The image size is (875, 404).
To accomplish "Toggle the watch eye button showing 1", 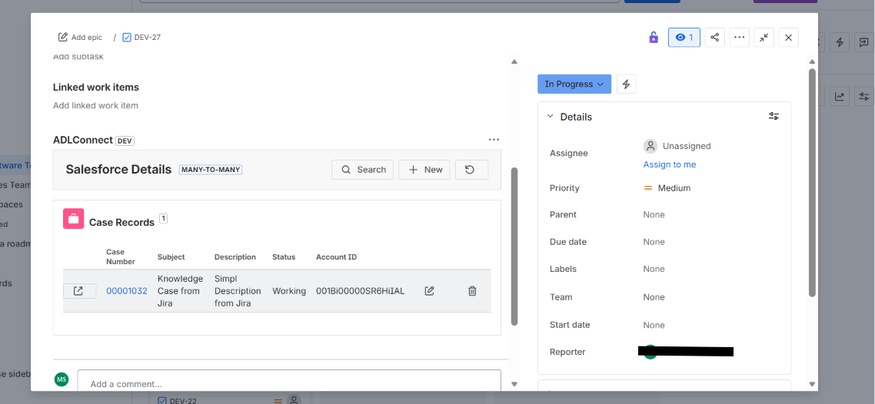I will coord(684,38).
